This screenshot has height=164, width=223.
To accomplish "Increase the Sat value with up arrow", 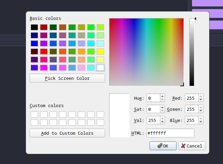I will tap(162, 107).
